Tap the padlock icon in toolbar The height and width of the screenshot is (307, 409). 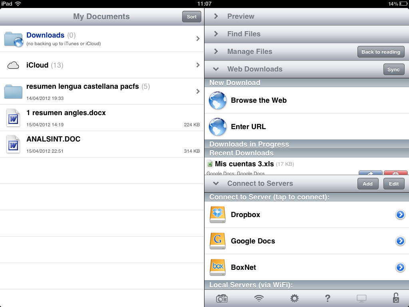[395, 298]
